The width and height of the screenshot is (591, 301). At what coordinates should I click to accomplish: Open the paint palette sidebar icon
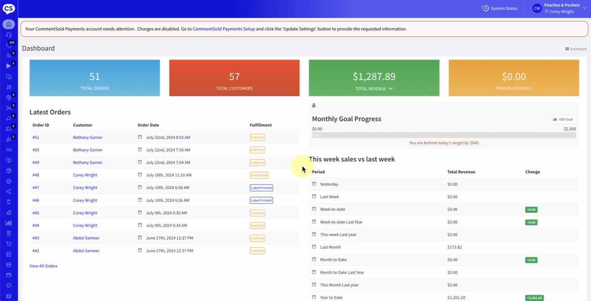9,285
